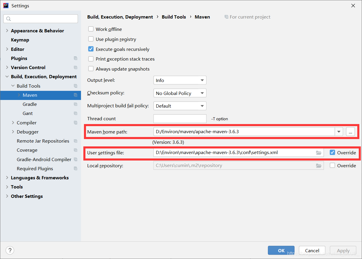
Task: Check Use plugin registry
Action: pyautogui.click(x=91, y=39)
